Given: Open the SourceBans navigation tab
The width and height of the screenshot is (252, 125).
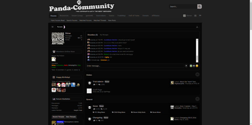Looking at the screenshot, I should (x=101, y=16).
